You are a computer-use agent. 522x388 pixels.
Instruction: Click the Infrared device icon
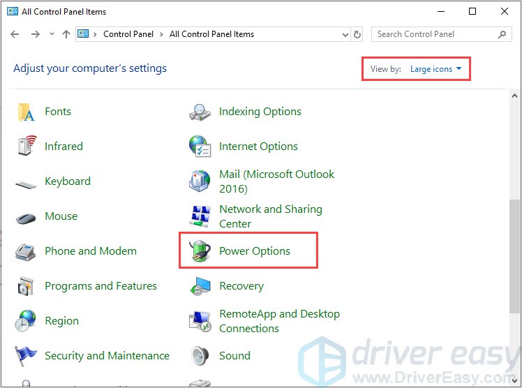pyautogui.click(x=26, y=146)
